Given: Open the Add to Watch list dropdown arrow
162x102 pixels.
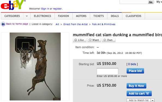Looking at the screenshot, I should [152, 100].
